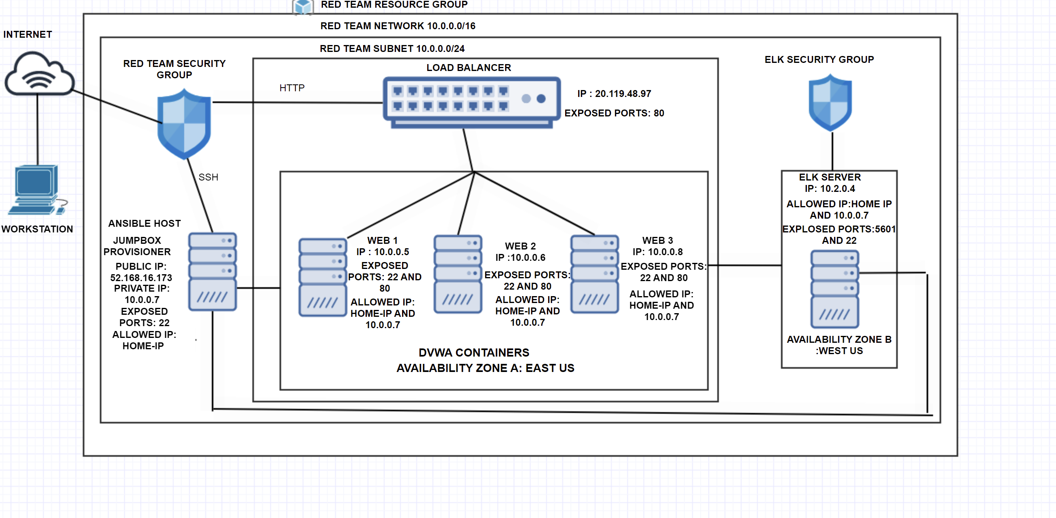Select the 'HTTP' connection label
The width and height of the screenshot is (1056, 518).
point(292,88)
